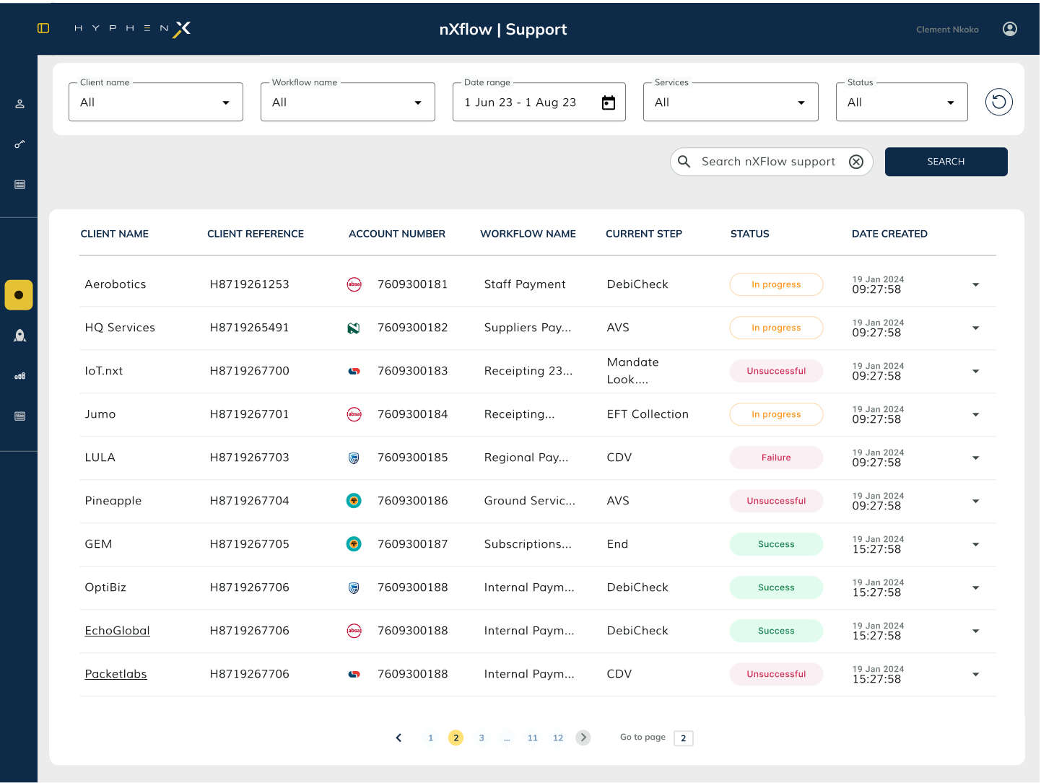
Task: Click the Go to page input
Action: [684, 738]
